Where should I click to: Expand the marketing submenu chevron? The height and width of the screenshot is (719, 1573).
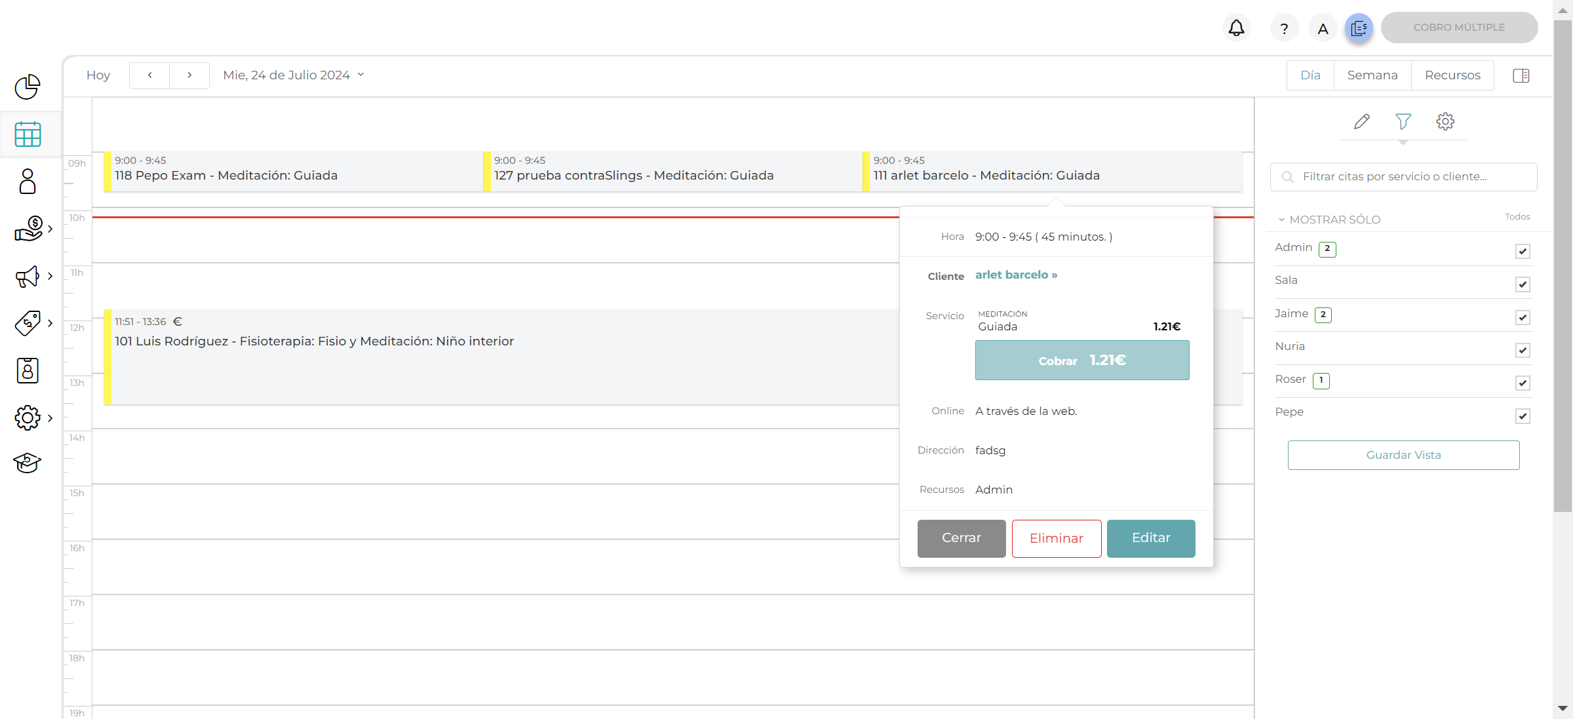[x=50, y=276]
